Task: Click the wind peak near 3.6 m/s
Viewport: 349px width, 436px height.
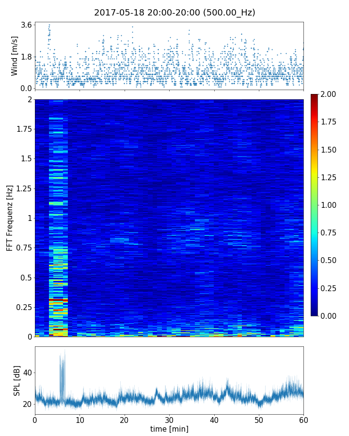Action: pyautogui.click(x=49, y=25)
